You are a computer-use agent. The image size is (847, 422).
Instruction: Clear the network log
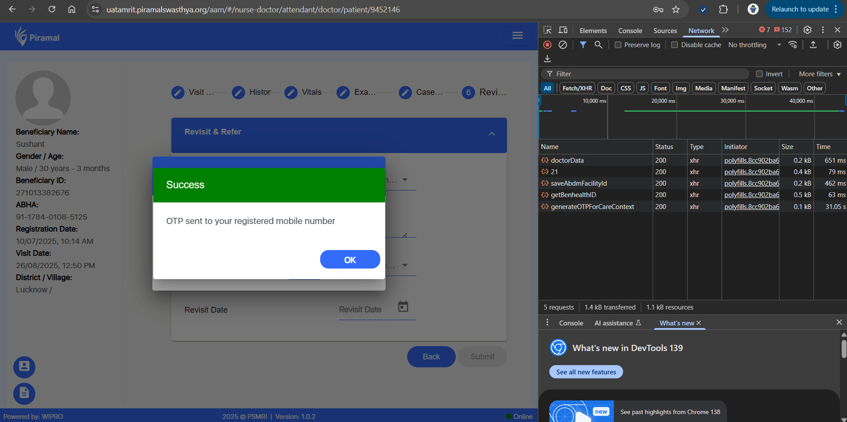click(x=563, y=45)
